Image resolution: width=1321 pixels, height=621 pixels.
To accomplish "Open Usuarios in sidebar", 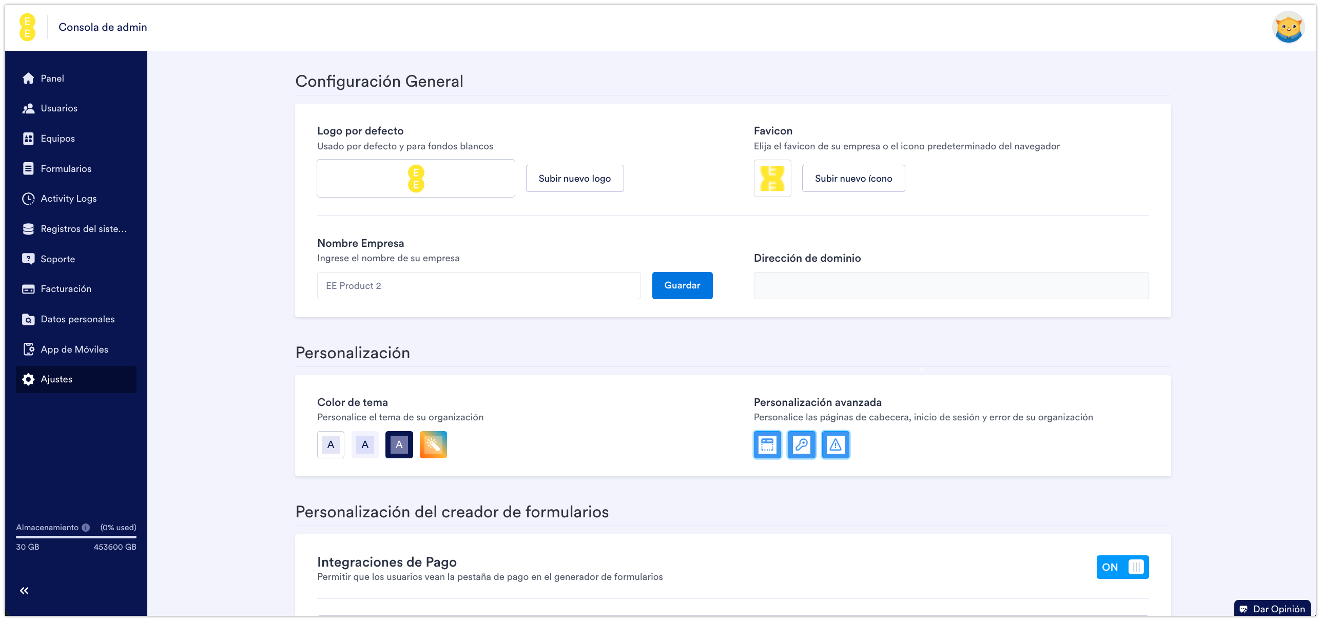I will pos(59,108).
